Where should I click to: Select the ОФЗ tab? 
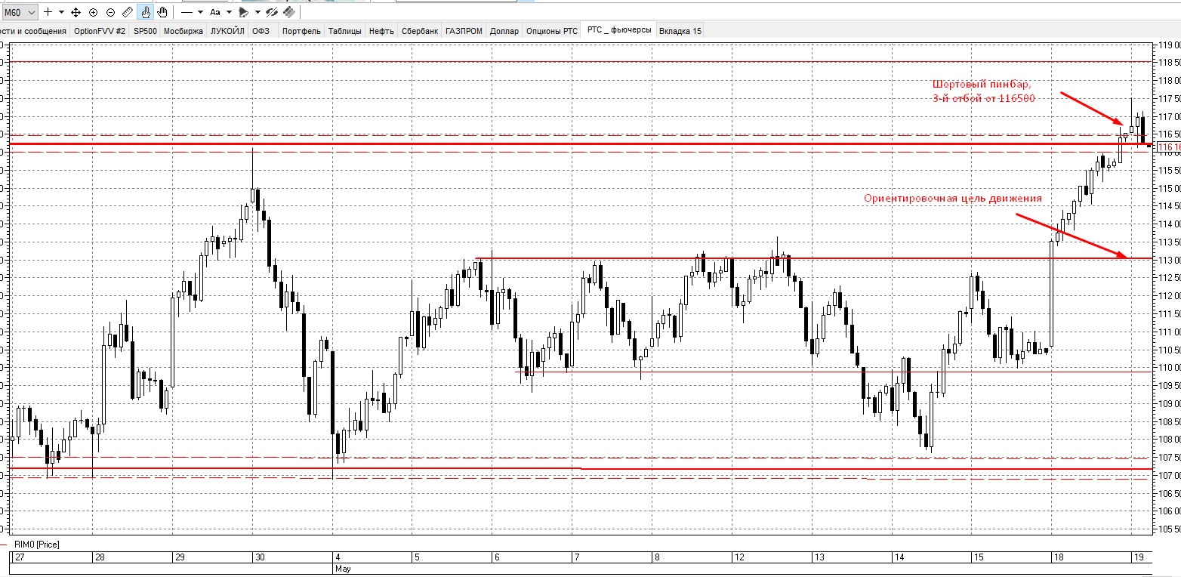261,31
